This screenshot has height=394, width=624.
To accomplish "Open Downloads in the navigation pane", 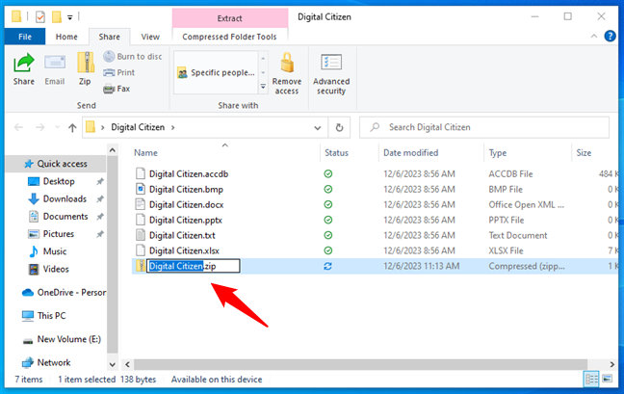I will pyautogui.click(x=65, y=199).
